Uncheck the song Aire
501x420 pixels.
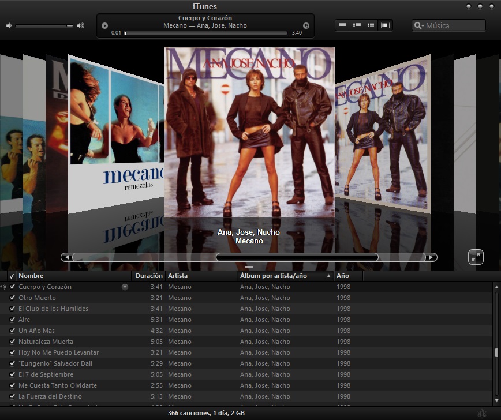point(12,320)
